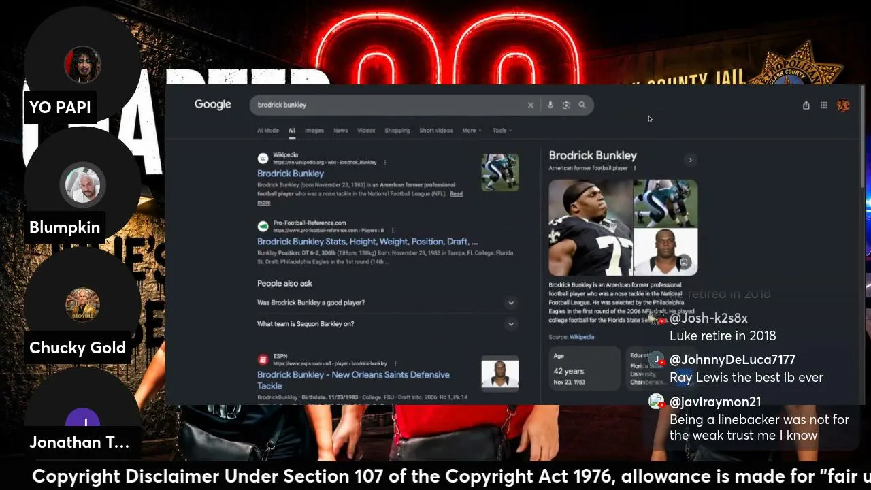Switch to the News tab

coord(341,131)
